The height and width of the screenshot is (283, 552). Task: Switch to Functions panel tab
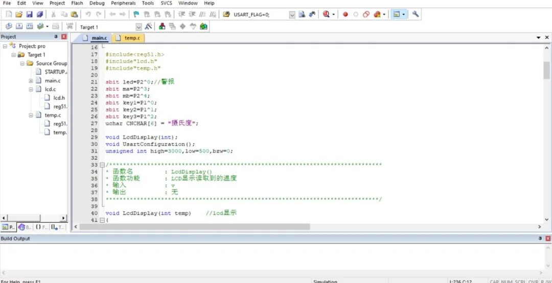(x=41, y=227)
